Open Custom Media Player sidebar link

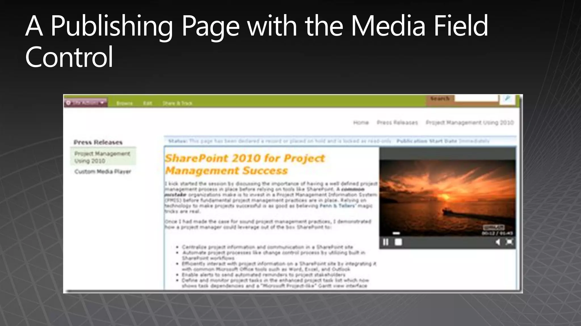click(x=103, y=171)
